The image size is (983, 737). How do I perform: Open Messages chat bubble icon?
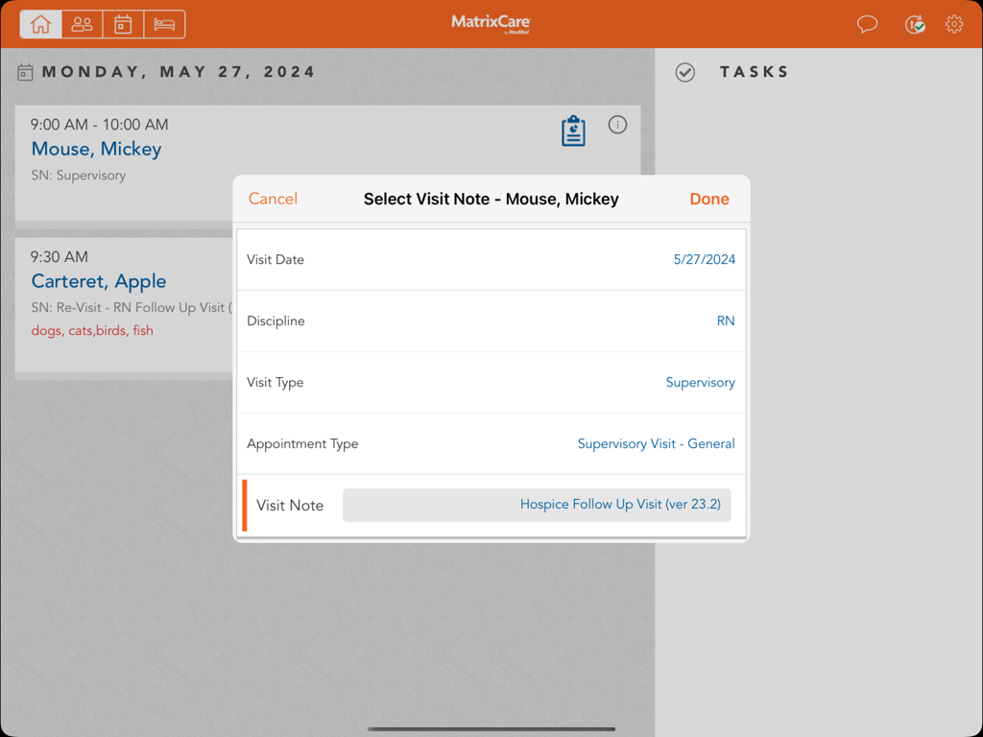[x=867, y=24]
